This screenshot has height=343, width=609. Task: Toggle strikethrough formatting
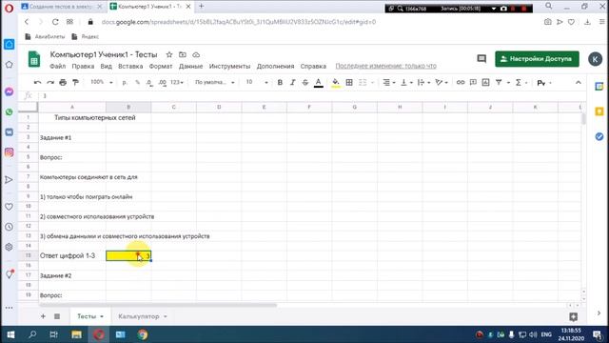pos(305,83)
